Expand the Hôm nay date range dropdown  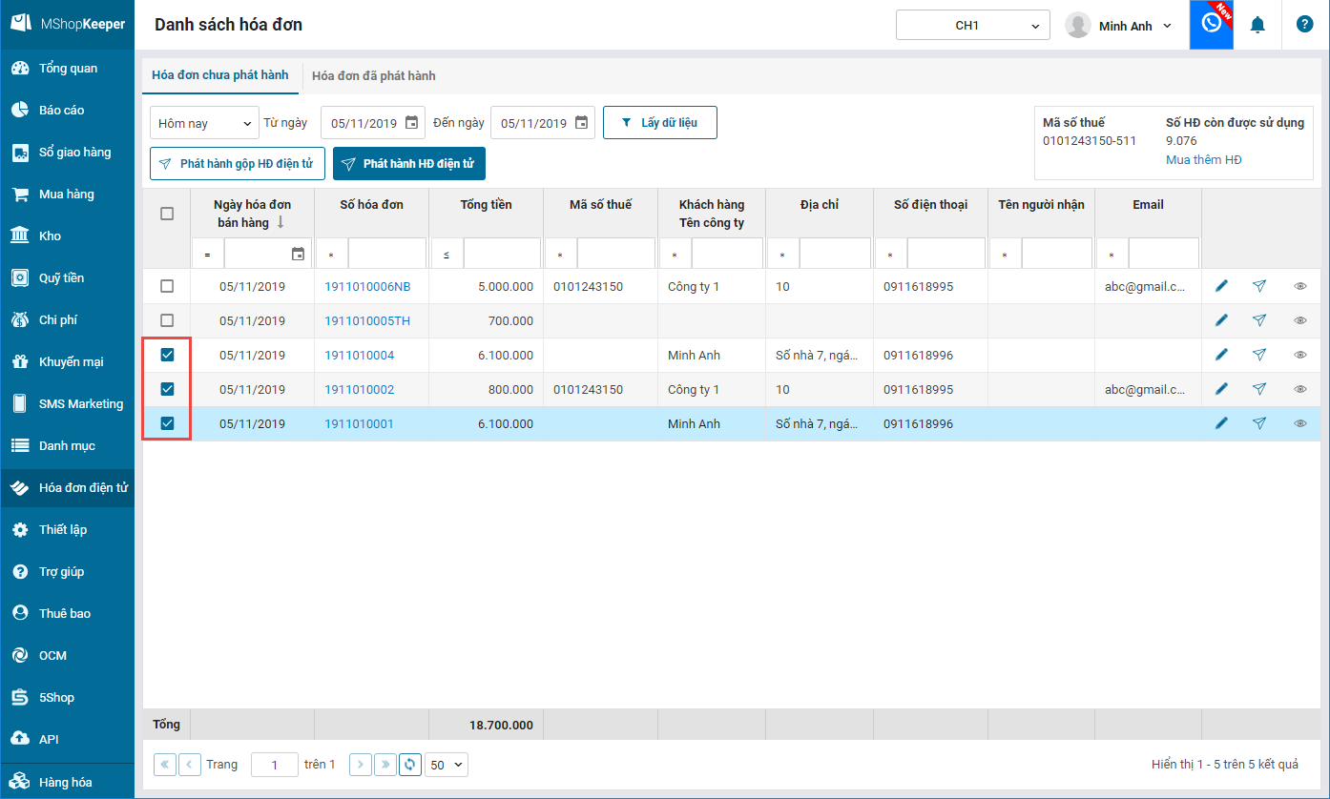tap(204, 123)
